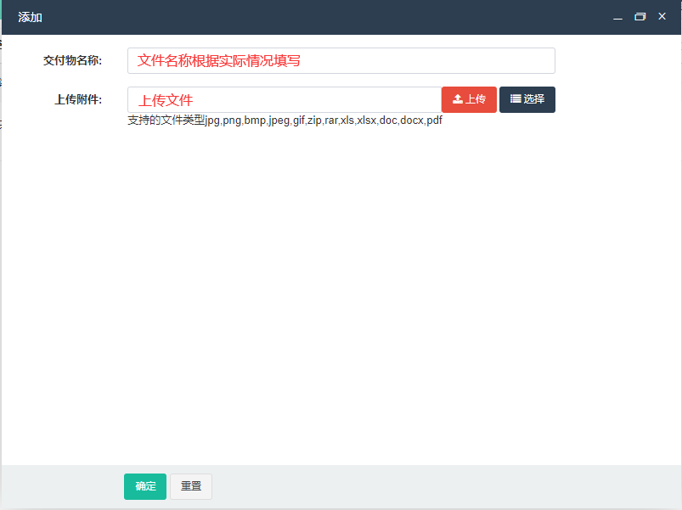Click the red 上传 upload button
Screen dimensions: 682x510
pyautogui.click(x=469, y=99)
